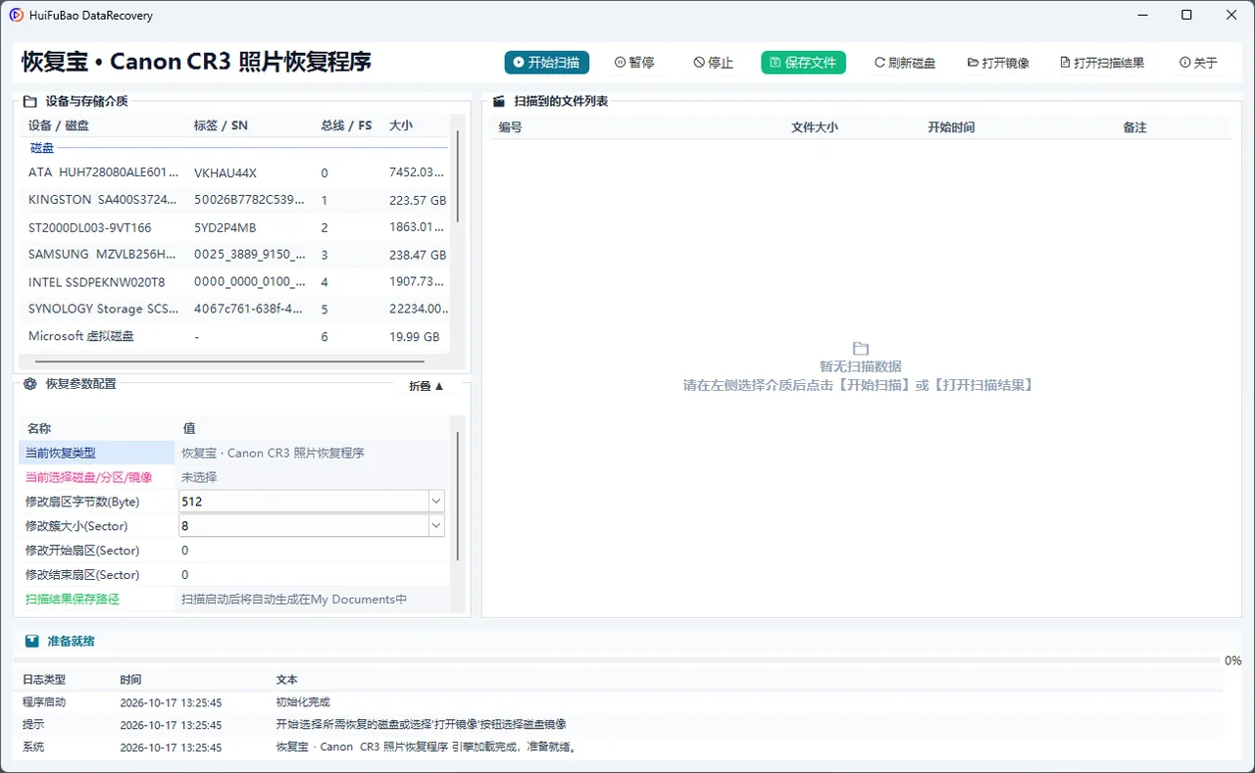Click 刷新磁盘 to refresh disks

pyautogui.click(x=905, y=63)
